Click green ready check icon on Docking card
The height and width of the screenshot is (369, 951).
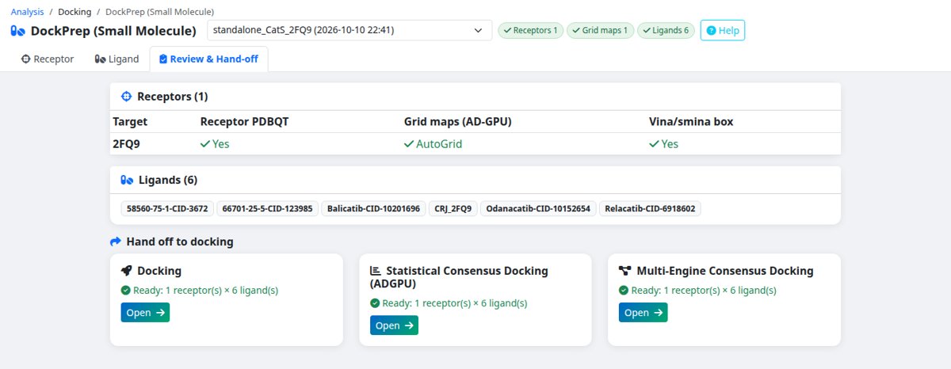pos(125,291)
